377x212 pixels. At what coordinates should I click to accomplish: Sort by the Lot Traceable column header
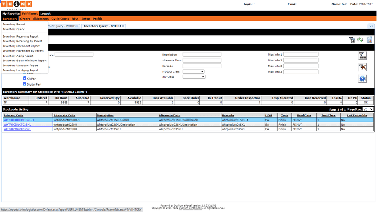[x=357, y=116]
